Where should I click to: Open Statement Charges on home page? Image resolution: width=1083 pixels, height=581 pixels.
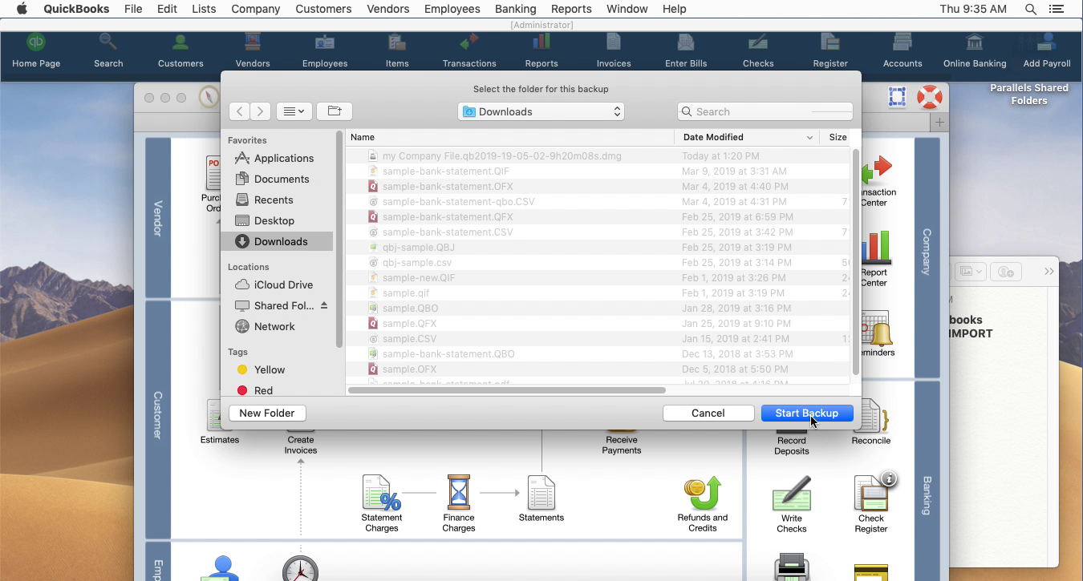[x=381, y=503]
